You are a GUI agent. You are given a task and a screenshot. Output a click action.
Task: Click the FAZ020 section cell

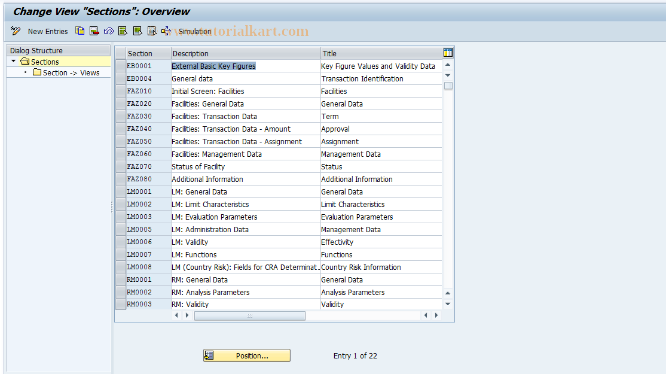pos(149,104)
